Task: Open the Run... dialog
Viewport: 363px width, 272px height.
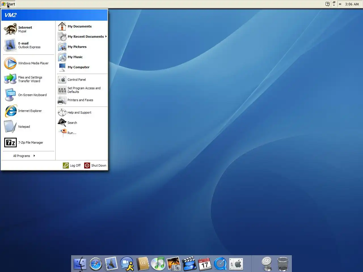Action: pyautogui.click(x=82, y=133)
